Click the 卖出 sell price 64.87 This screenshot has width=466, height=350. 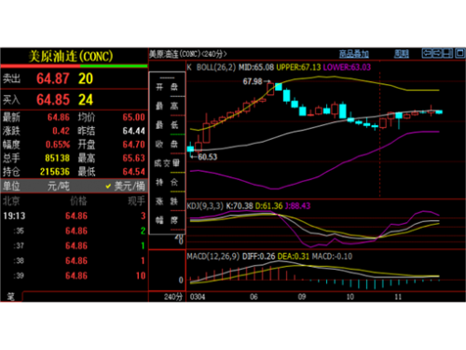[53, 78]
